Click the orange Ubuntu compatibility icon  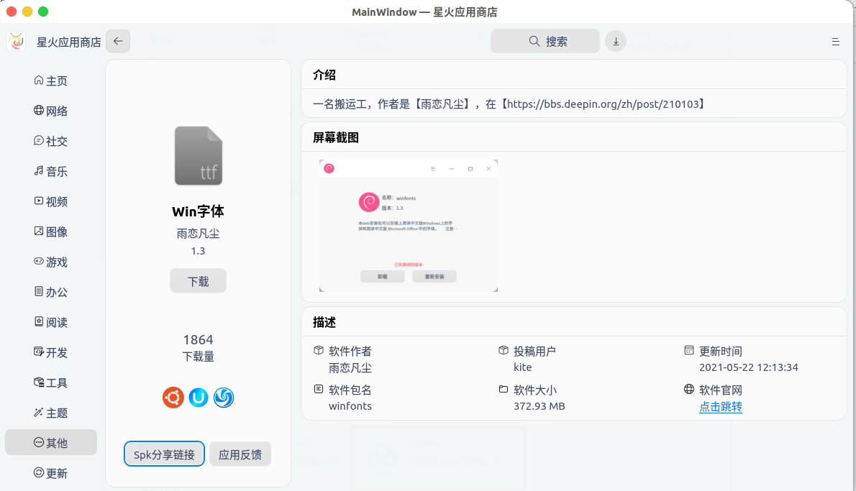[173, 397]
